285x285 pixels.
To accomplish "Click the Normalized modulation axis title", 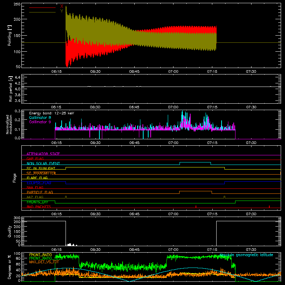I will tap(9, 124).
